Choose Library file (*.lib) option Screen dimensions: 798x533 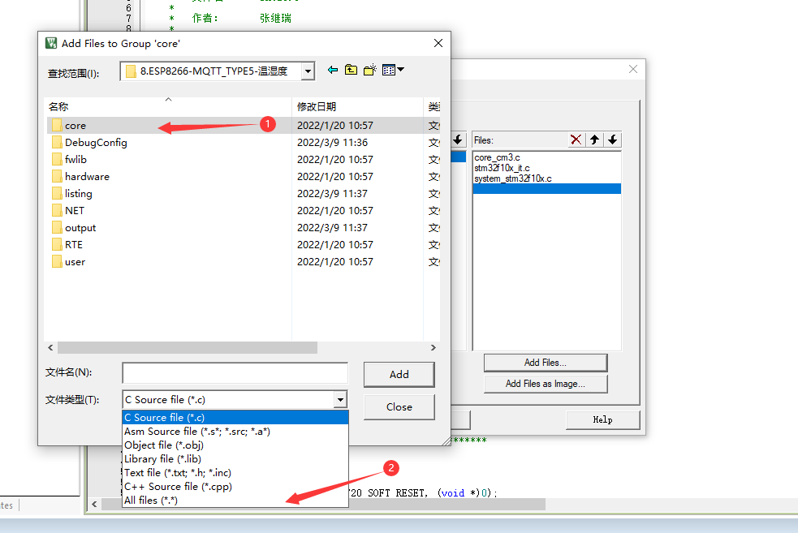click(x=235, y=458)
